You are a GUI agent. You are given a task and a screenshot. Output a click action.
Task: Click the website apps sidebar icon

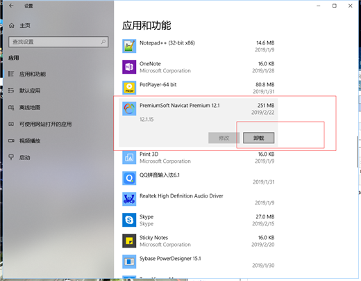pos(11,124)
